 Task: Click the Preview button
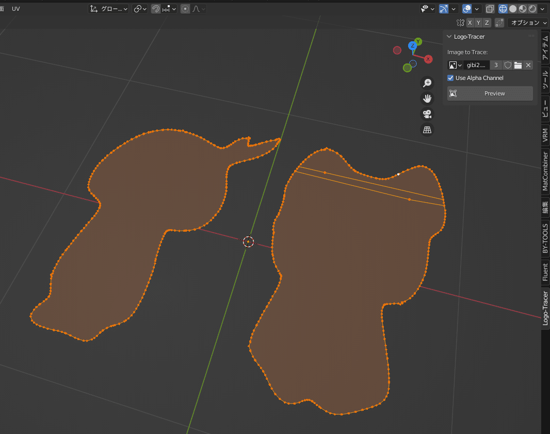point(490,93)
